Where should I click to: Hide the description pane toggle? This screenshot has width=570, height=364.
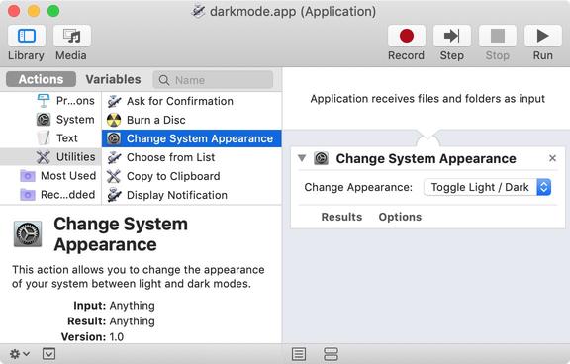pyautogui.click(x=48, y=354)
